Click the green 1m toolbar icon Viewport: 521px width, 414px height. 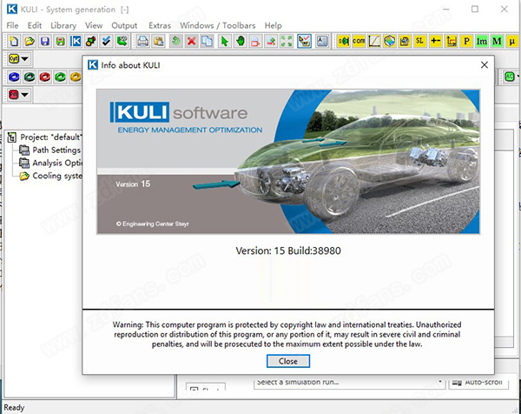481,41
